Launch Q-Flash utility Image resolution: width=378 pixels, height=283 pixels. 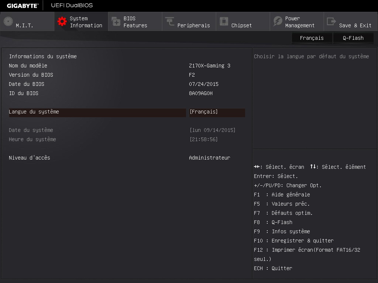click(x=353, y=38)
